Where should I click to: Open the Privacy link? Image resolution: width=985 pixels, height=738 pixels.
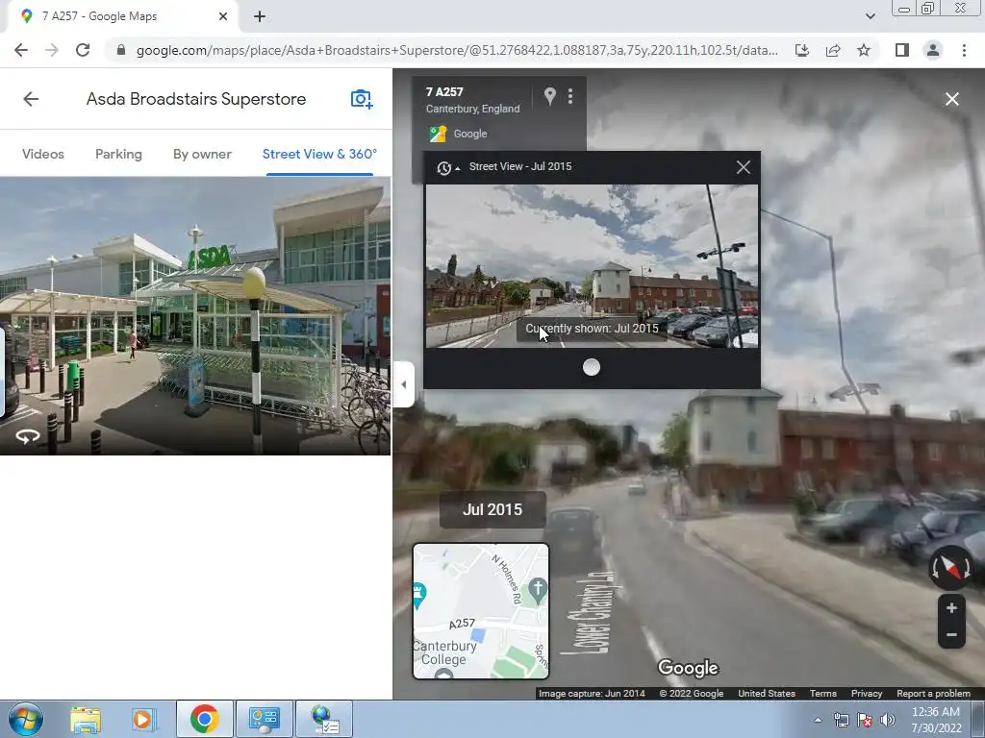[867, 694]
